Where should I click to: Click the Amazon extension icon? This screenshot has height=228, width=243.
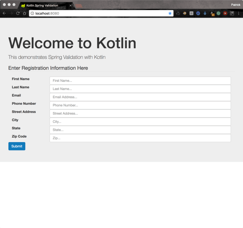pos(212,13)
